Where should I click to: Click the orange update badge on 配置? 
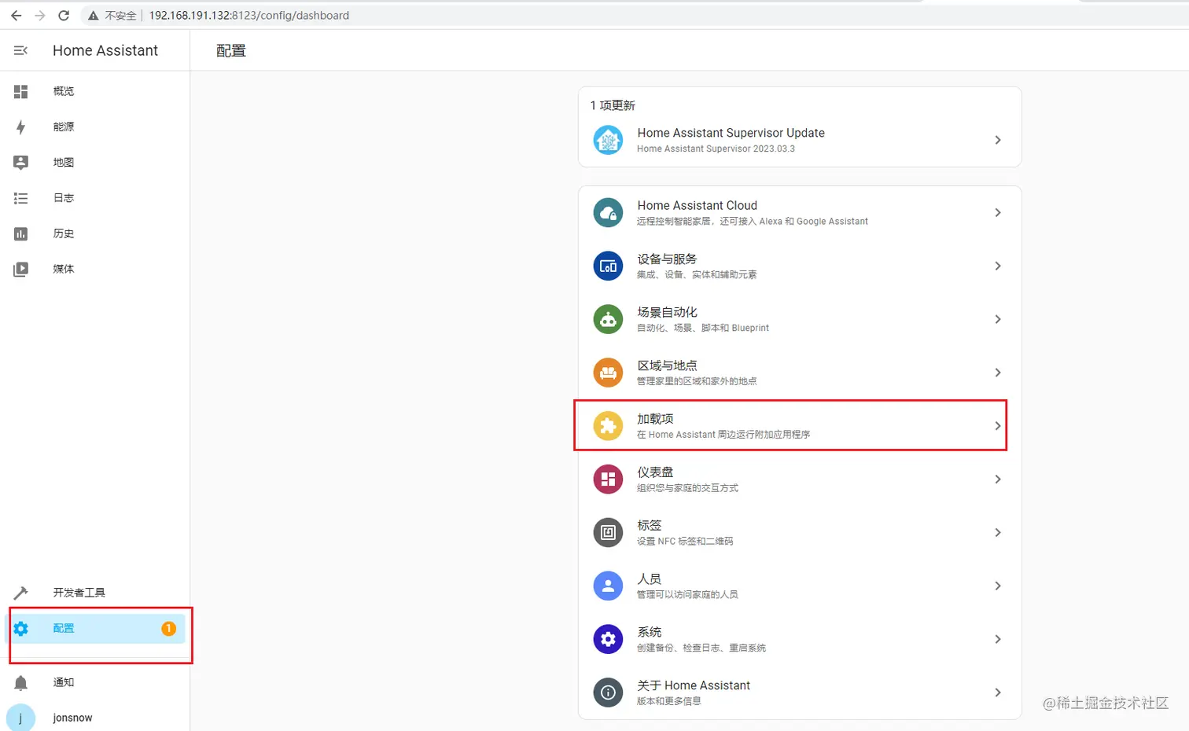click(168, 628)
